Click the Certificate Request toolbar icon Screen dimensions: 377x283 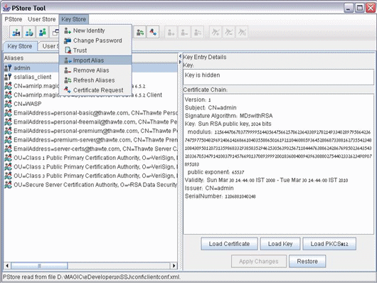pyautogui.click(x=153, y=32)
